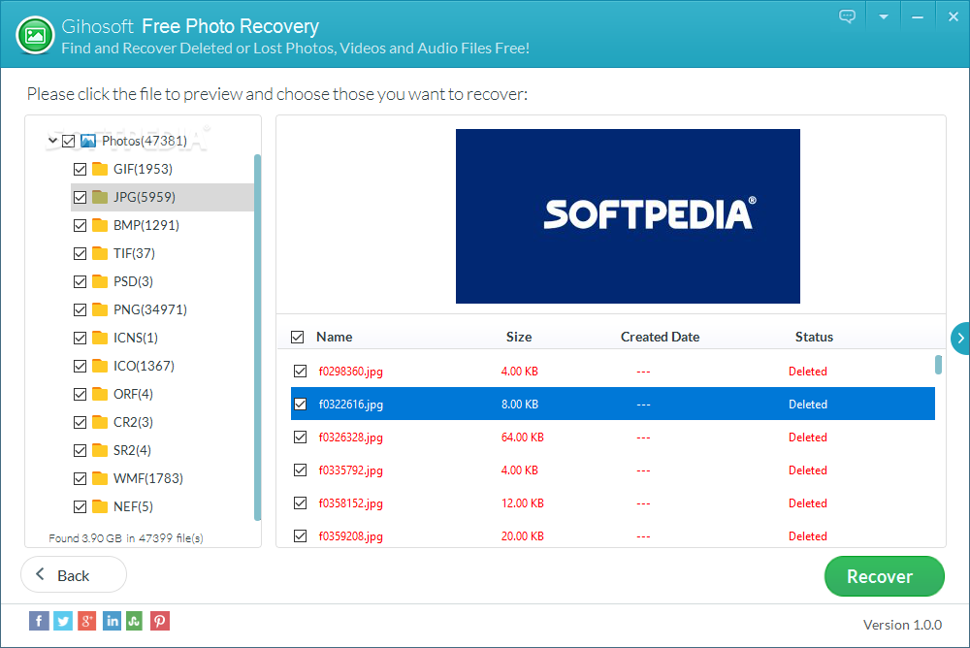Sort files by Name column header
This screenshot has width=970, height=648.
pyautogui.click(x=334, y=337)
